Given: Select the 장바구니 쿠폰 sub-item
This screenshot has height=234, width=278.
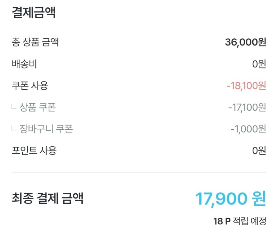Looking at the screenshot, I should tap(46, 129).
